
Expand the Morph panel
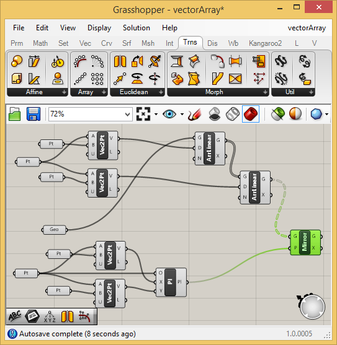265,92
